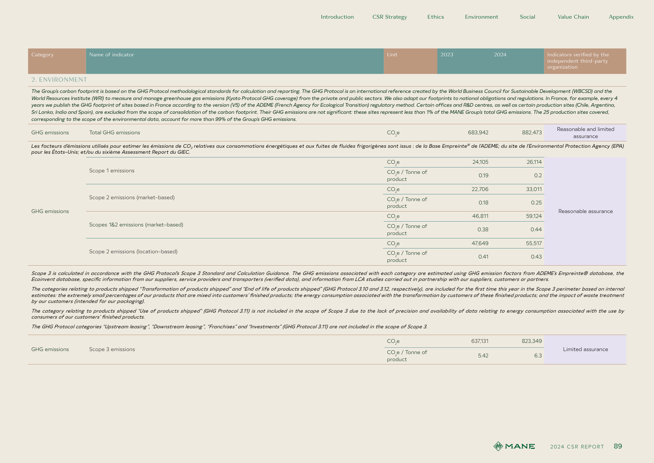This screenshot has height=463, width=654.
Task: Switch to the Environment section
Action: (x=481, y=17)
